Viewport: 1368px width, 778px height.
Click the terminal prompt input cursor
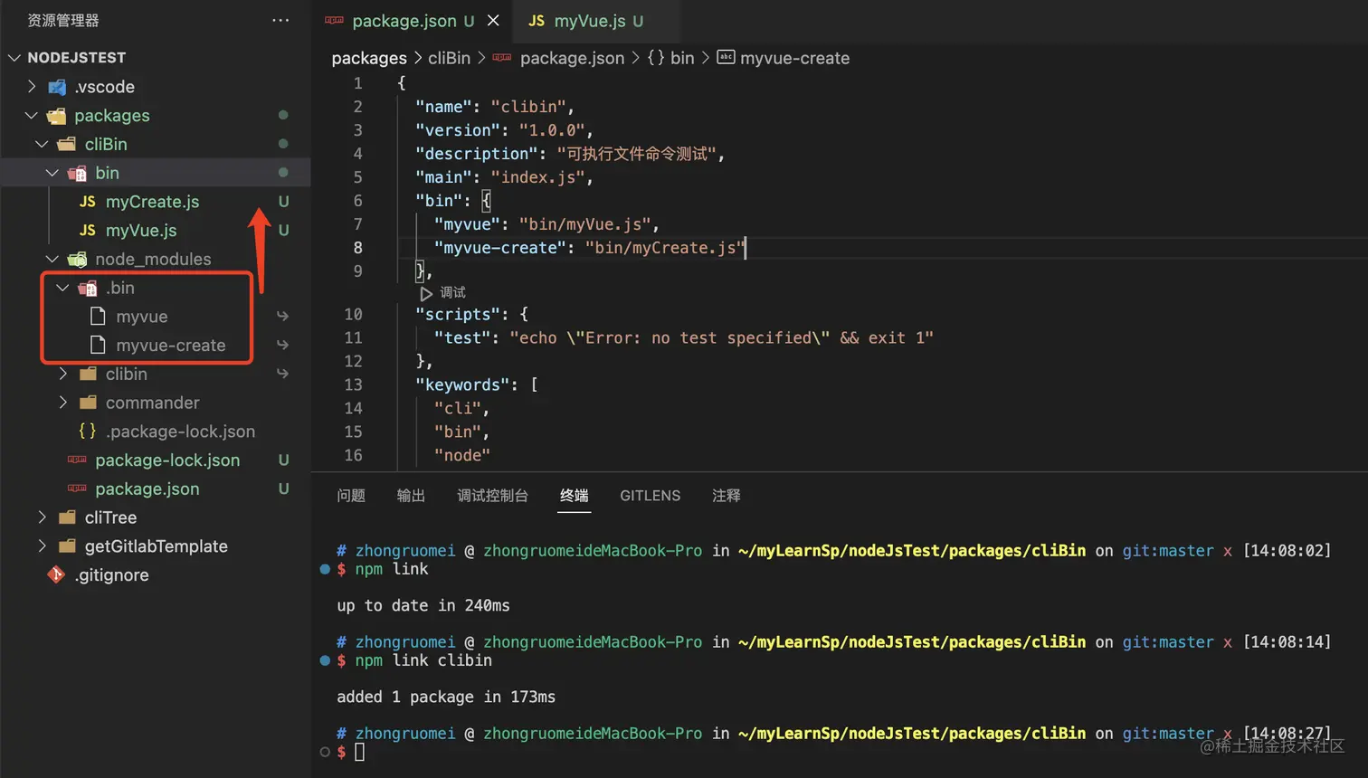coord(359,752)
